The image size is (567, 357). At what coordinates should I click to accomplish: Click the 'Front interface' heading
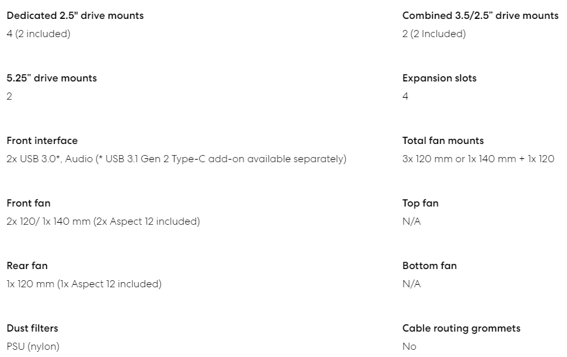tap(42, 141)
